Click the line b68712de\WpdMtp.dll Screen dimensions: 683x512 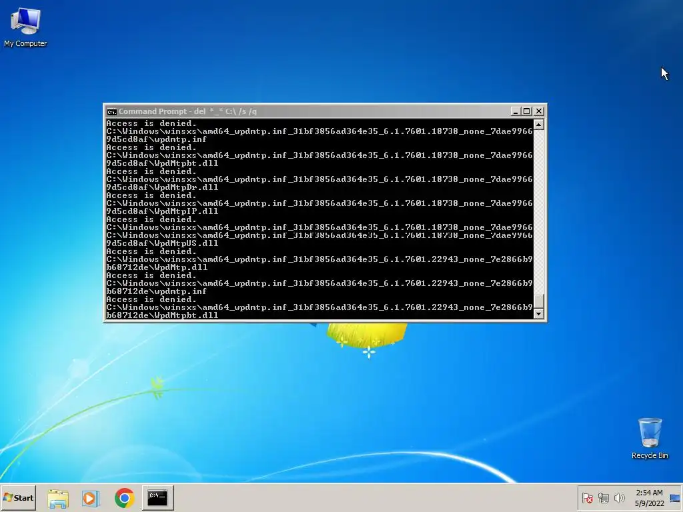[157, 267]
